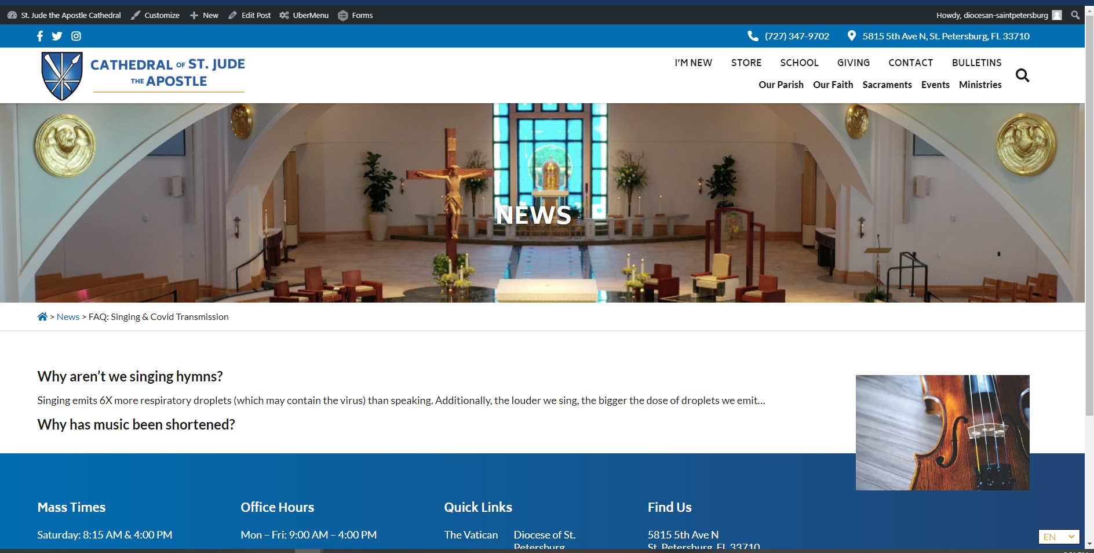Click the page vertical scrollbar
This screenshot has height=553, width=1094.
pyautogui.click(x=1089, y=232)
